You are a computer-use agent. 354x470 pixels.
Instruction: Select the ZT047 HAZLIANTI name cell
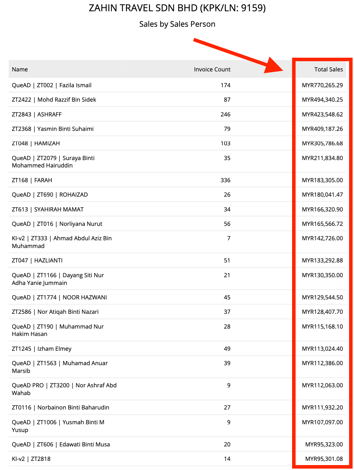click(x=37, y=260)
